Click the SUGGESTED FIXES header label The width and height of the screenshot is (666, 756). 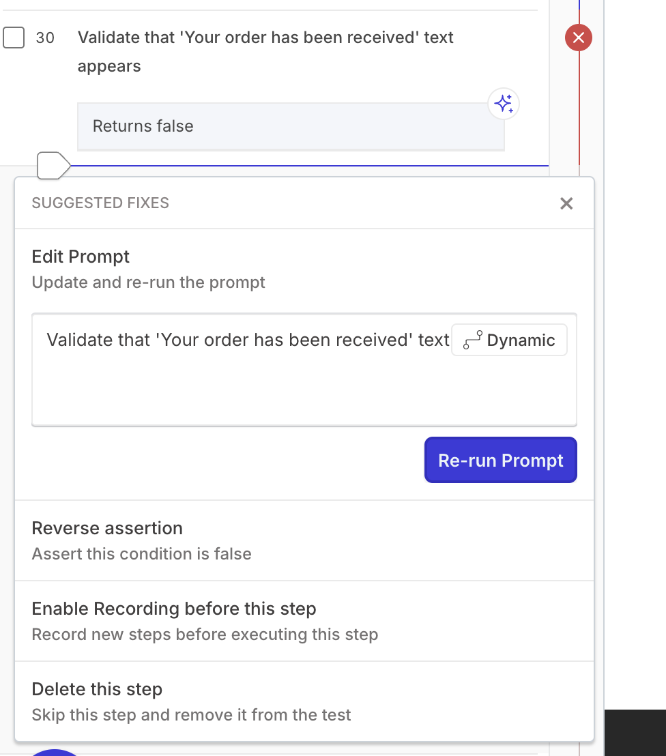100,203
